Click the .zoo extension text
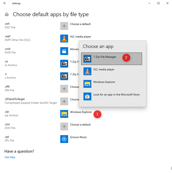This screenshot has width=172, height=173. tap(7, 124)
